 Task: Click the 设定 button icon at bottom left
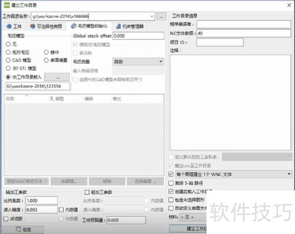[18, 229]
